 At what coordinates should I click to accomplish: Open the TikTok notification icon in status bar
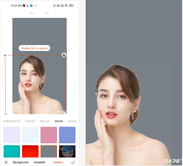click(24, 6)
